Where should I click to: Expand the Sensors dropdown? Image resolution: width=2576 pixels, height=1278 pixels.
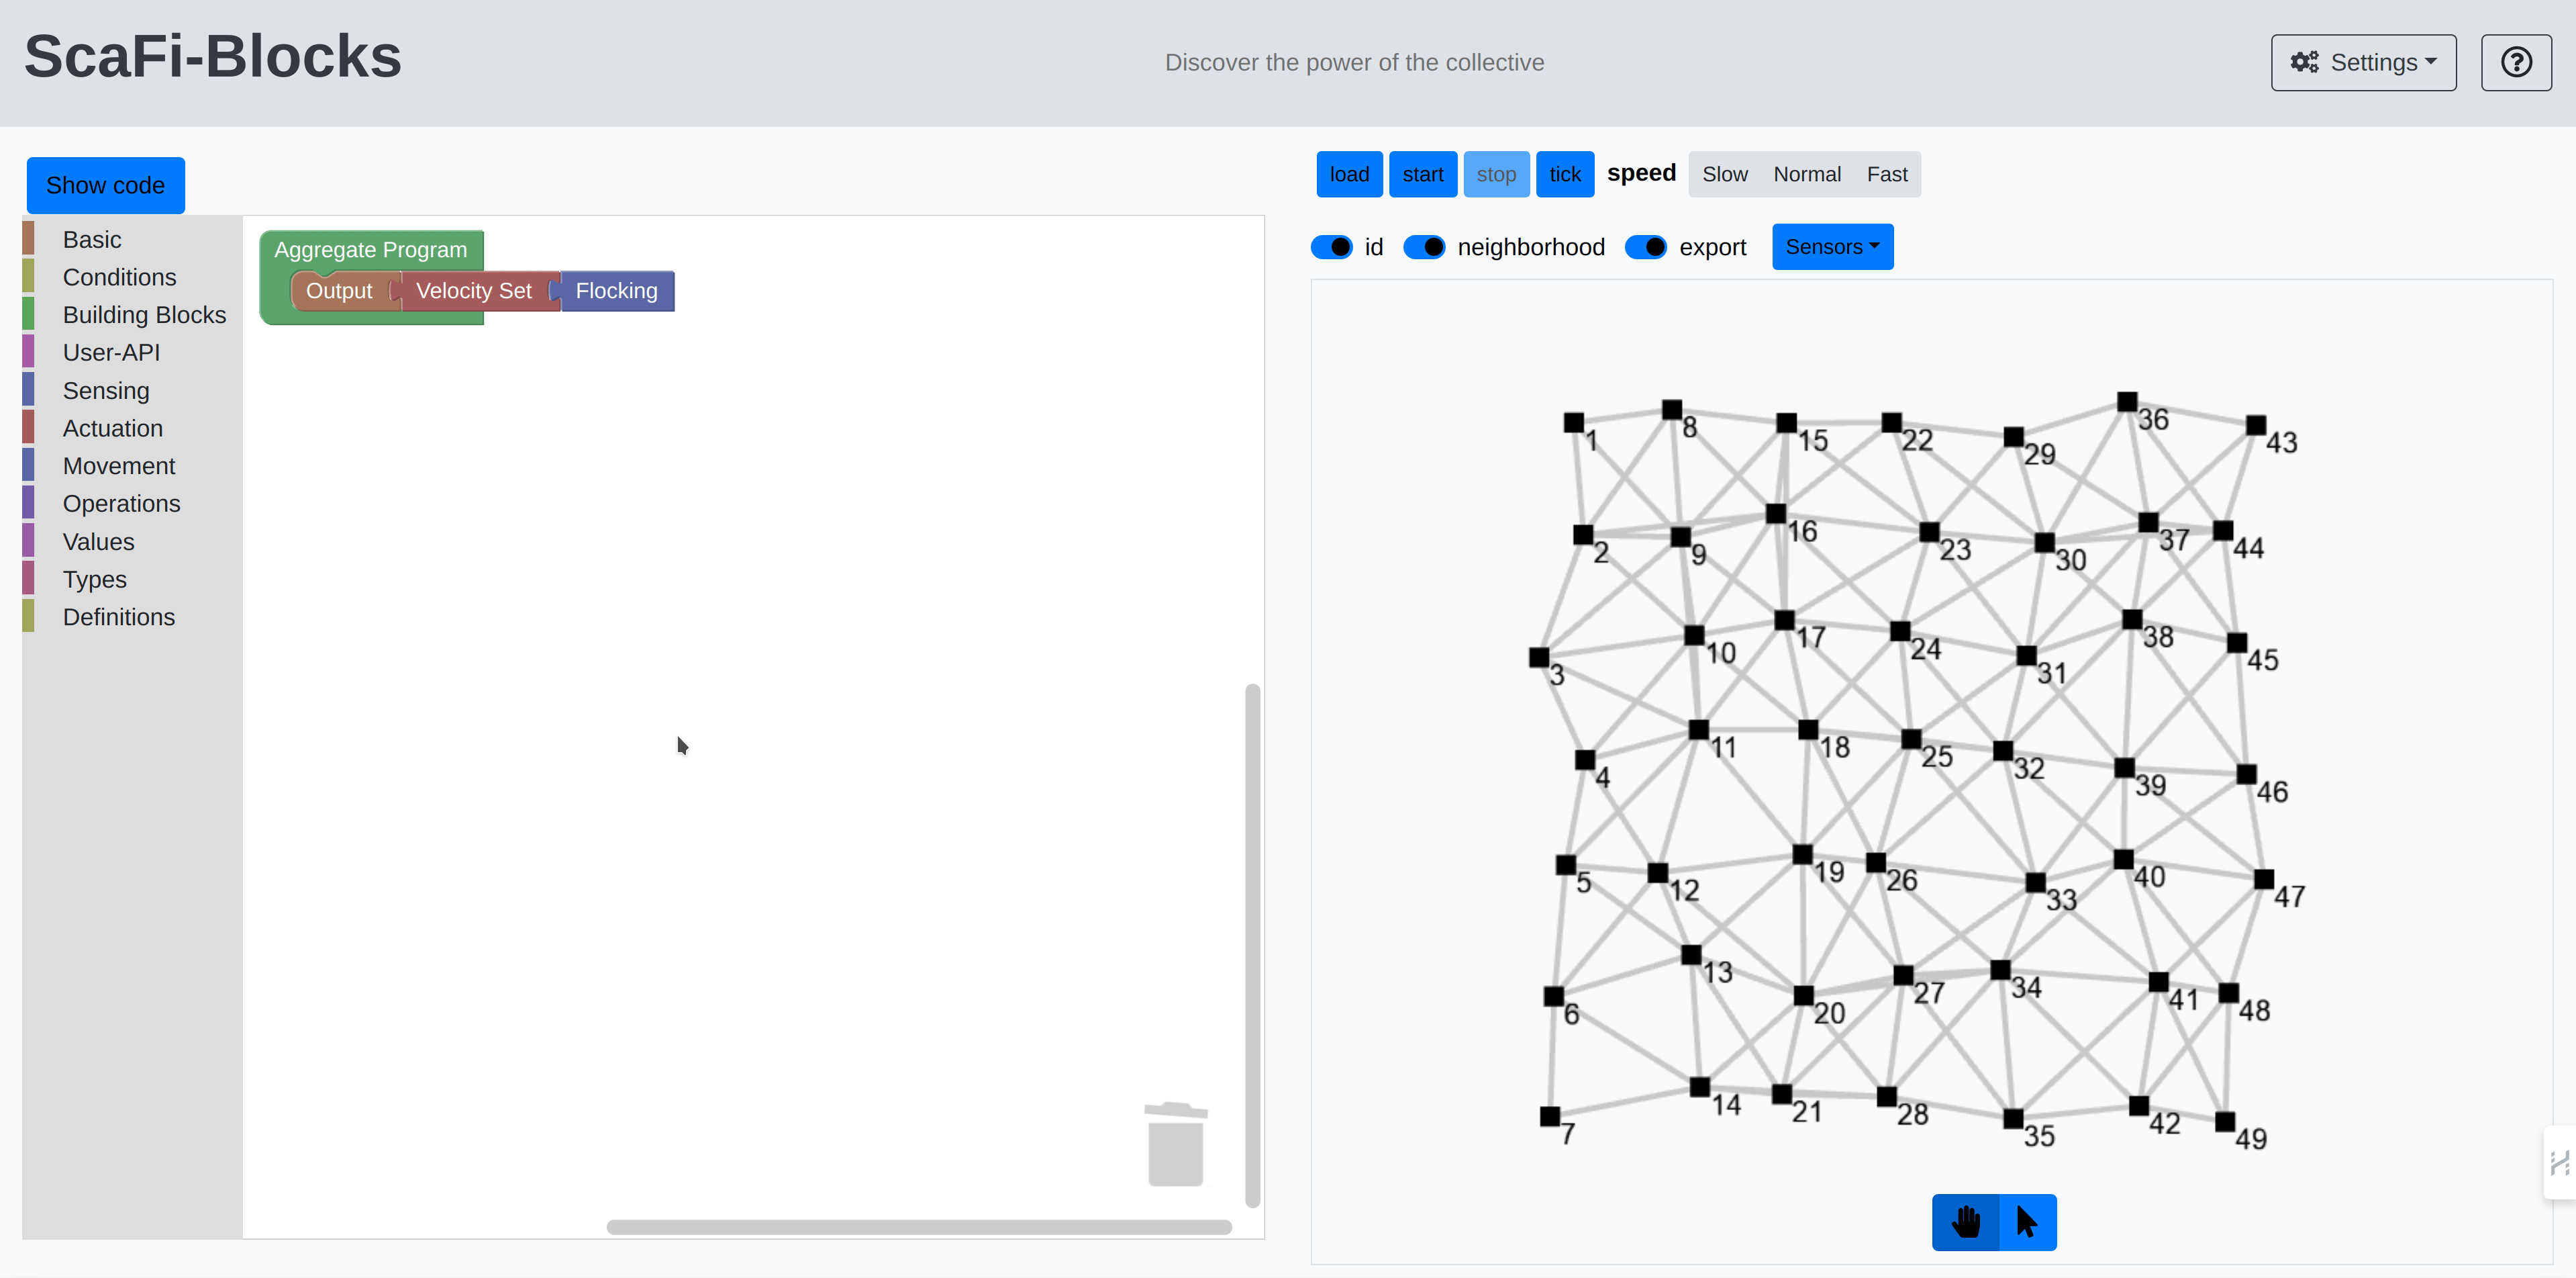coord(1832,247)
